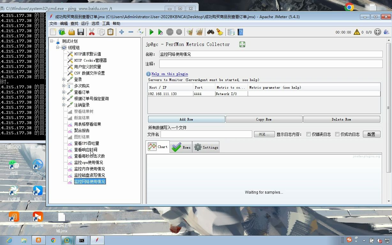Open JMeter Help question-mark icon
The width and height of the screenshot is (392, 245).
(x=240, y=32)
